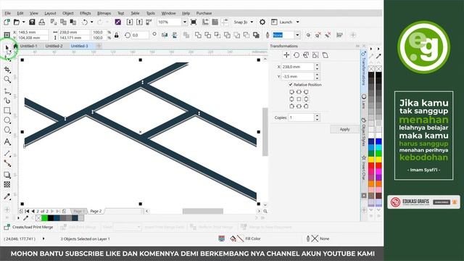Click the horizontal canvas scrollbar
This screenshot has height=261, width=464.
click(x=203, y=211)
